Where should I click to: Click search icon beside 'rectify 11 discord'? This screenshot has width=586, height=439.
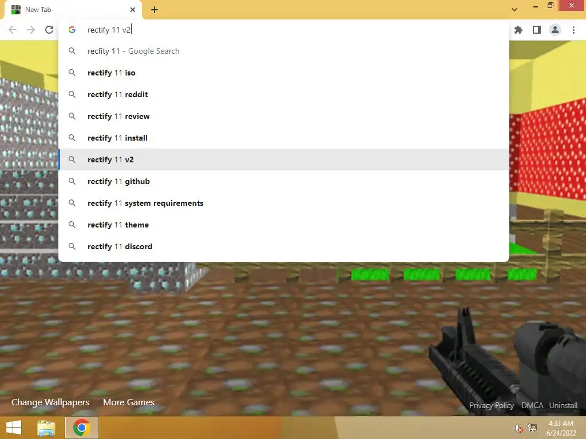pyautogui.click(x=72, y=246)
